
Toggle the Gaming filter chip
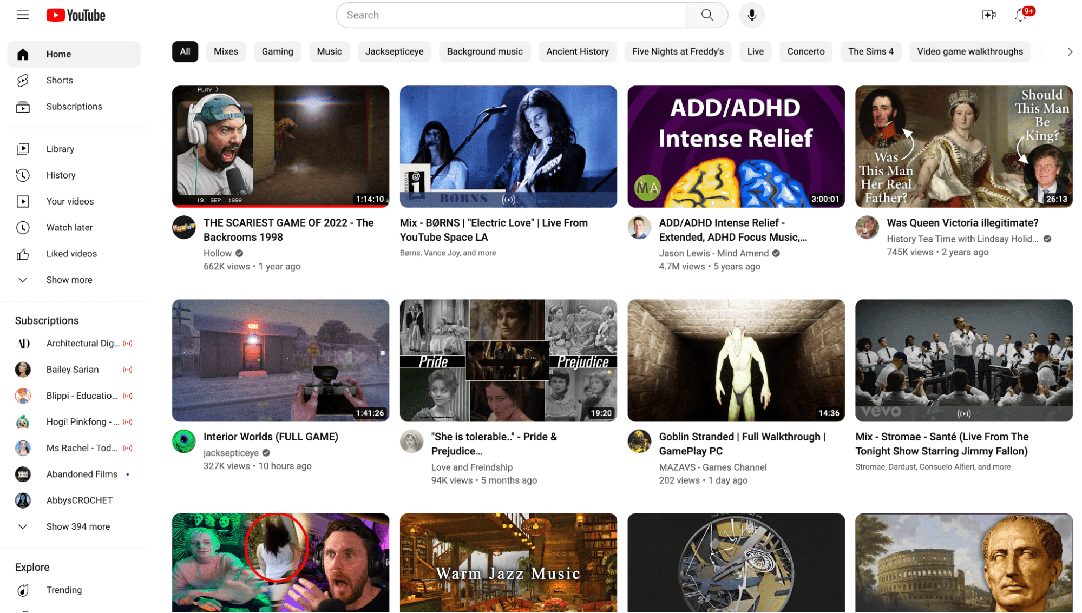coord(277,51)
